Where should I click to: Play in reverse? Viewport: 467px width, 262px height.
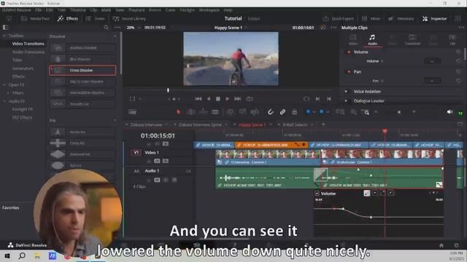coord(209,99)
